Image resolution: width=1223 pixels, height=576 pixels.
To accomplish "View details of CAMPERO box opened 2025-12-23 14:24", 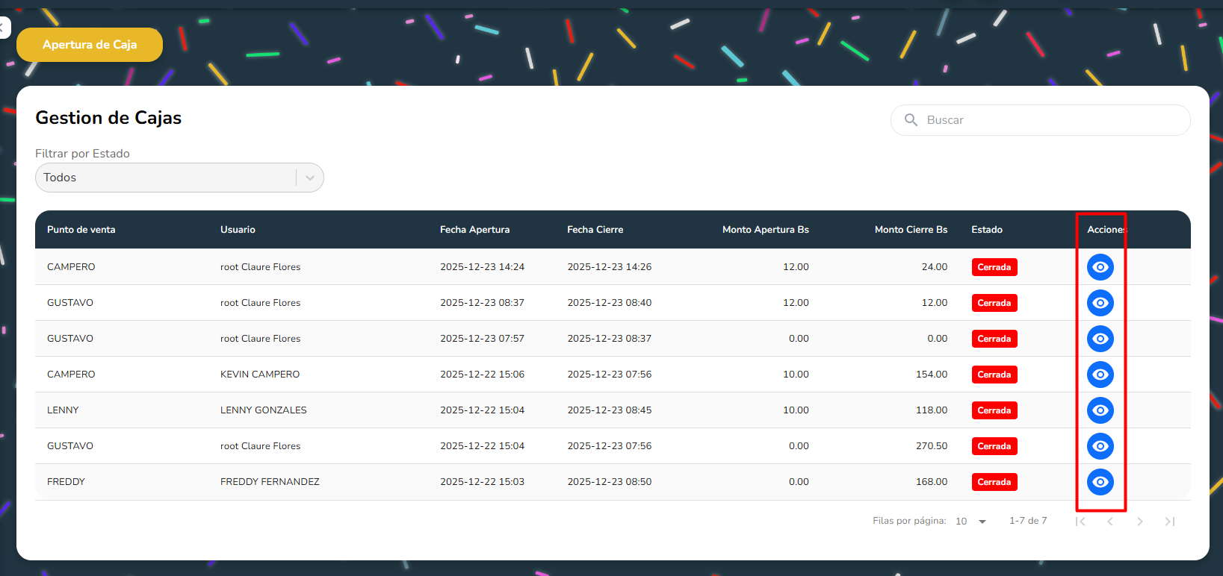I will (1100, 267).
